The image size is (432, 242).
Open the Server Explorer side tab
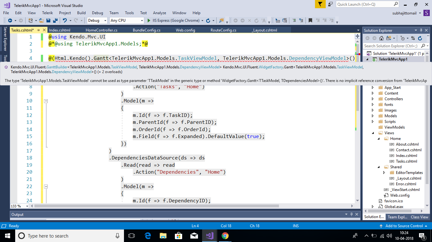(x=5, y=39)
